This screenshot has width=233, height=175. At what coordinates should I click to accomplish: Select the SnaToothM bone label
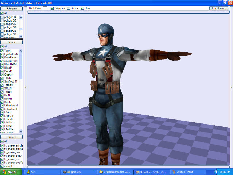pos(11,81)
